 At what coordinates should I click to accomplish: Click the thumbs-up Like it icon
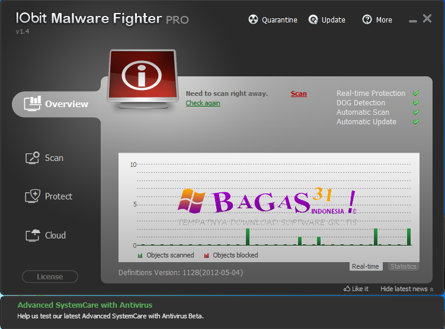pos(347,289)
